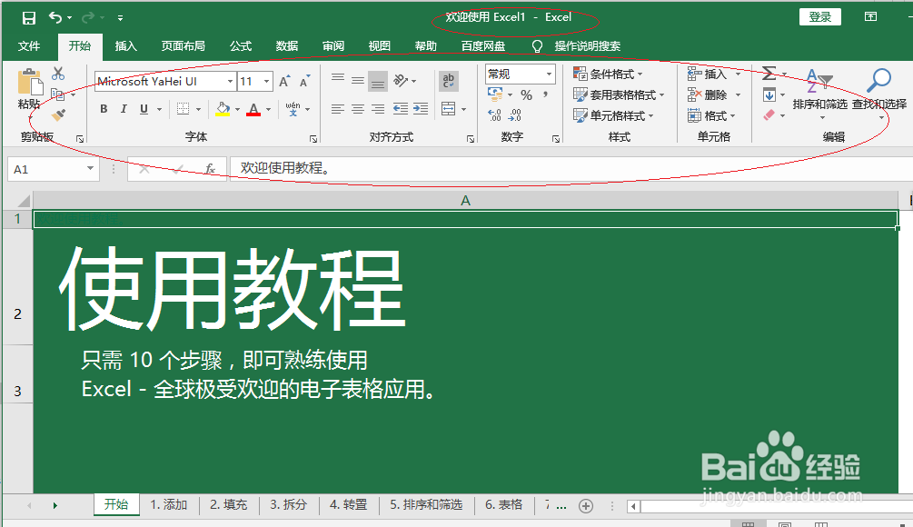Click the Fill down arrow icon

pos(769,94)
